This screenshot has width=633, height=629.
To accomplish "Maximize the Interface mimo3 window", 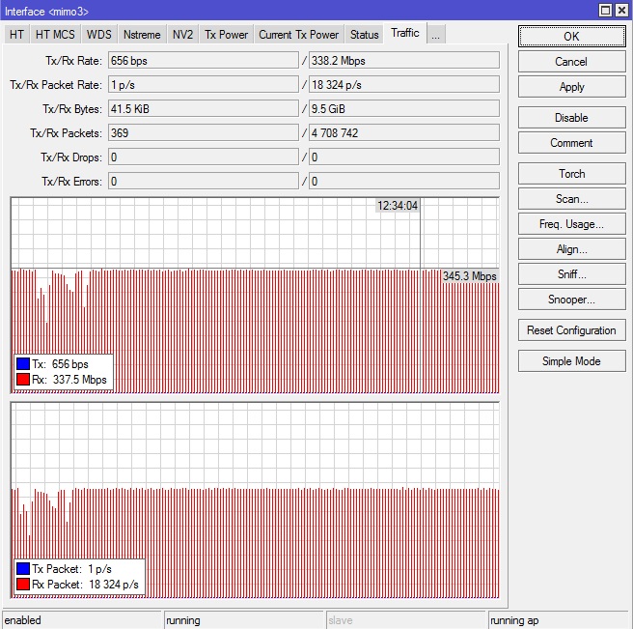I will pos(605,10).
